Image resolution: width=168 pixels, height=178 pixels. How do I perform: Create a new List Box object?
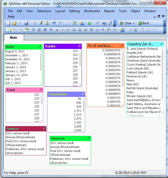(33, 30)
